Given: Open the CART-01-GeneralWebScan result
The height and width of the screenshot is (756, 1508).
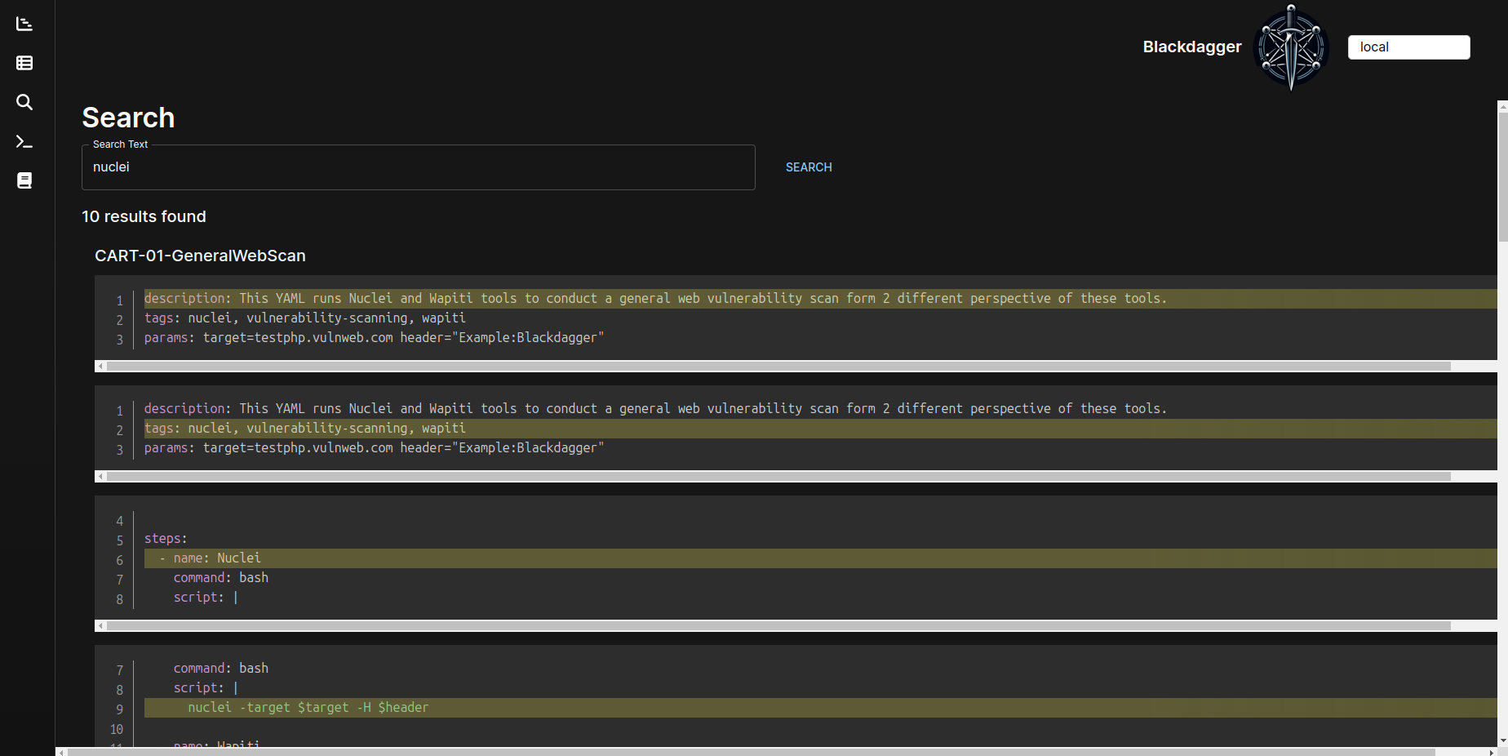Looking at the screenshot, I should [200, 256].
